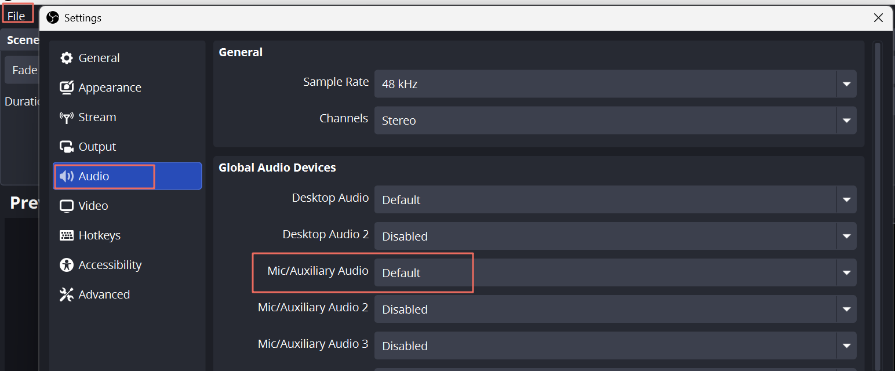Viewport: 895px width, 371px height.
Task: Click the Desktop Audio 2 label
Action: [x=326, y=234]
